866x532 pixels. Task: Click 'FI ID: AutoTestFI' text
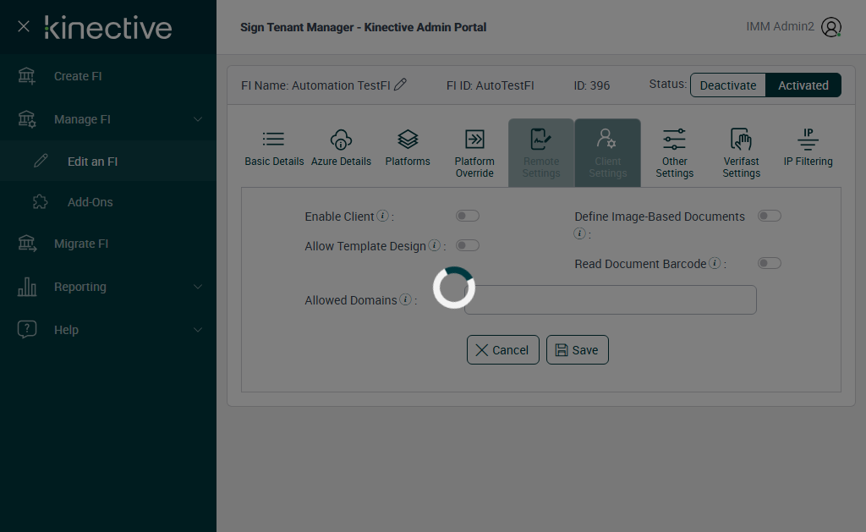[490, 85]
